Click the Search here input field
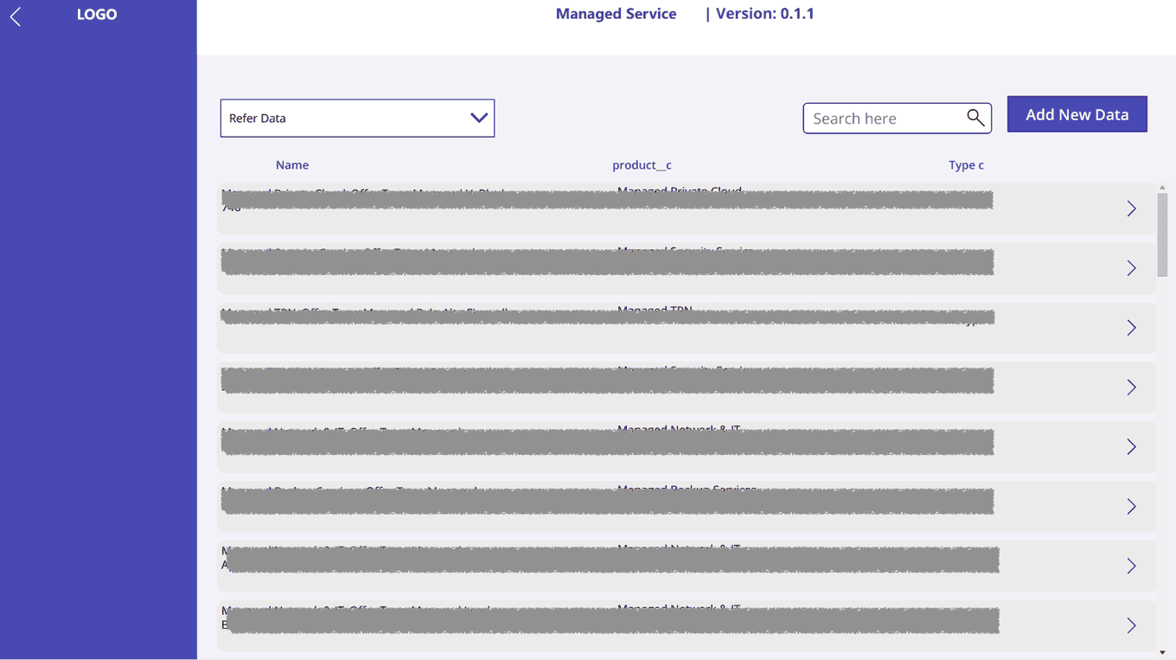Screen dimensions: 1176x660 pyautogui.click(x=882, y=119)
